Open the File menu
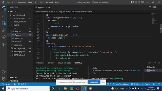This screenshot has width=162, height=91. pyautogui.click(x=8, y=2)
